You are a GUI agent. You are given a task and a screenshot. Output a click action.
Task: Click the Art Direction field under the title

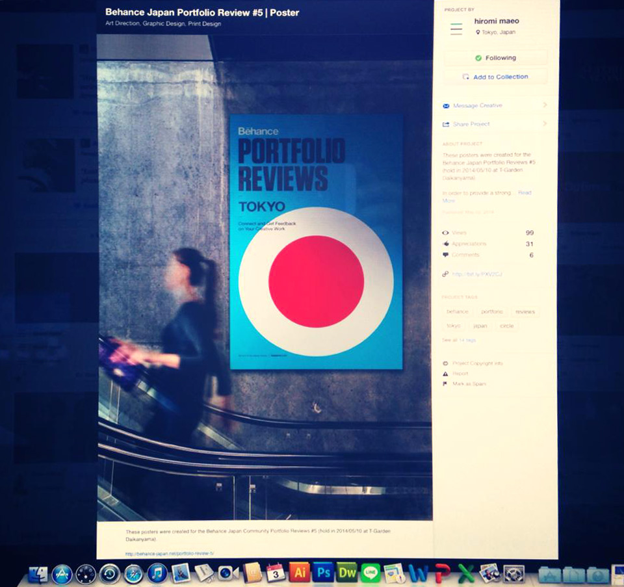(123, 23)
